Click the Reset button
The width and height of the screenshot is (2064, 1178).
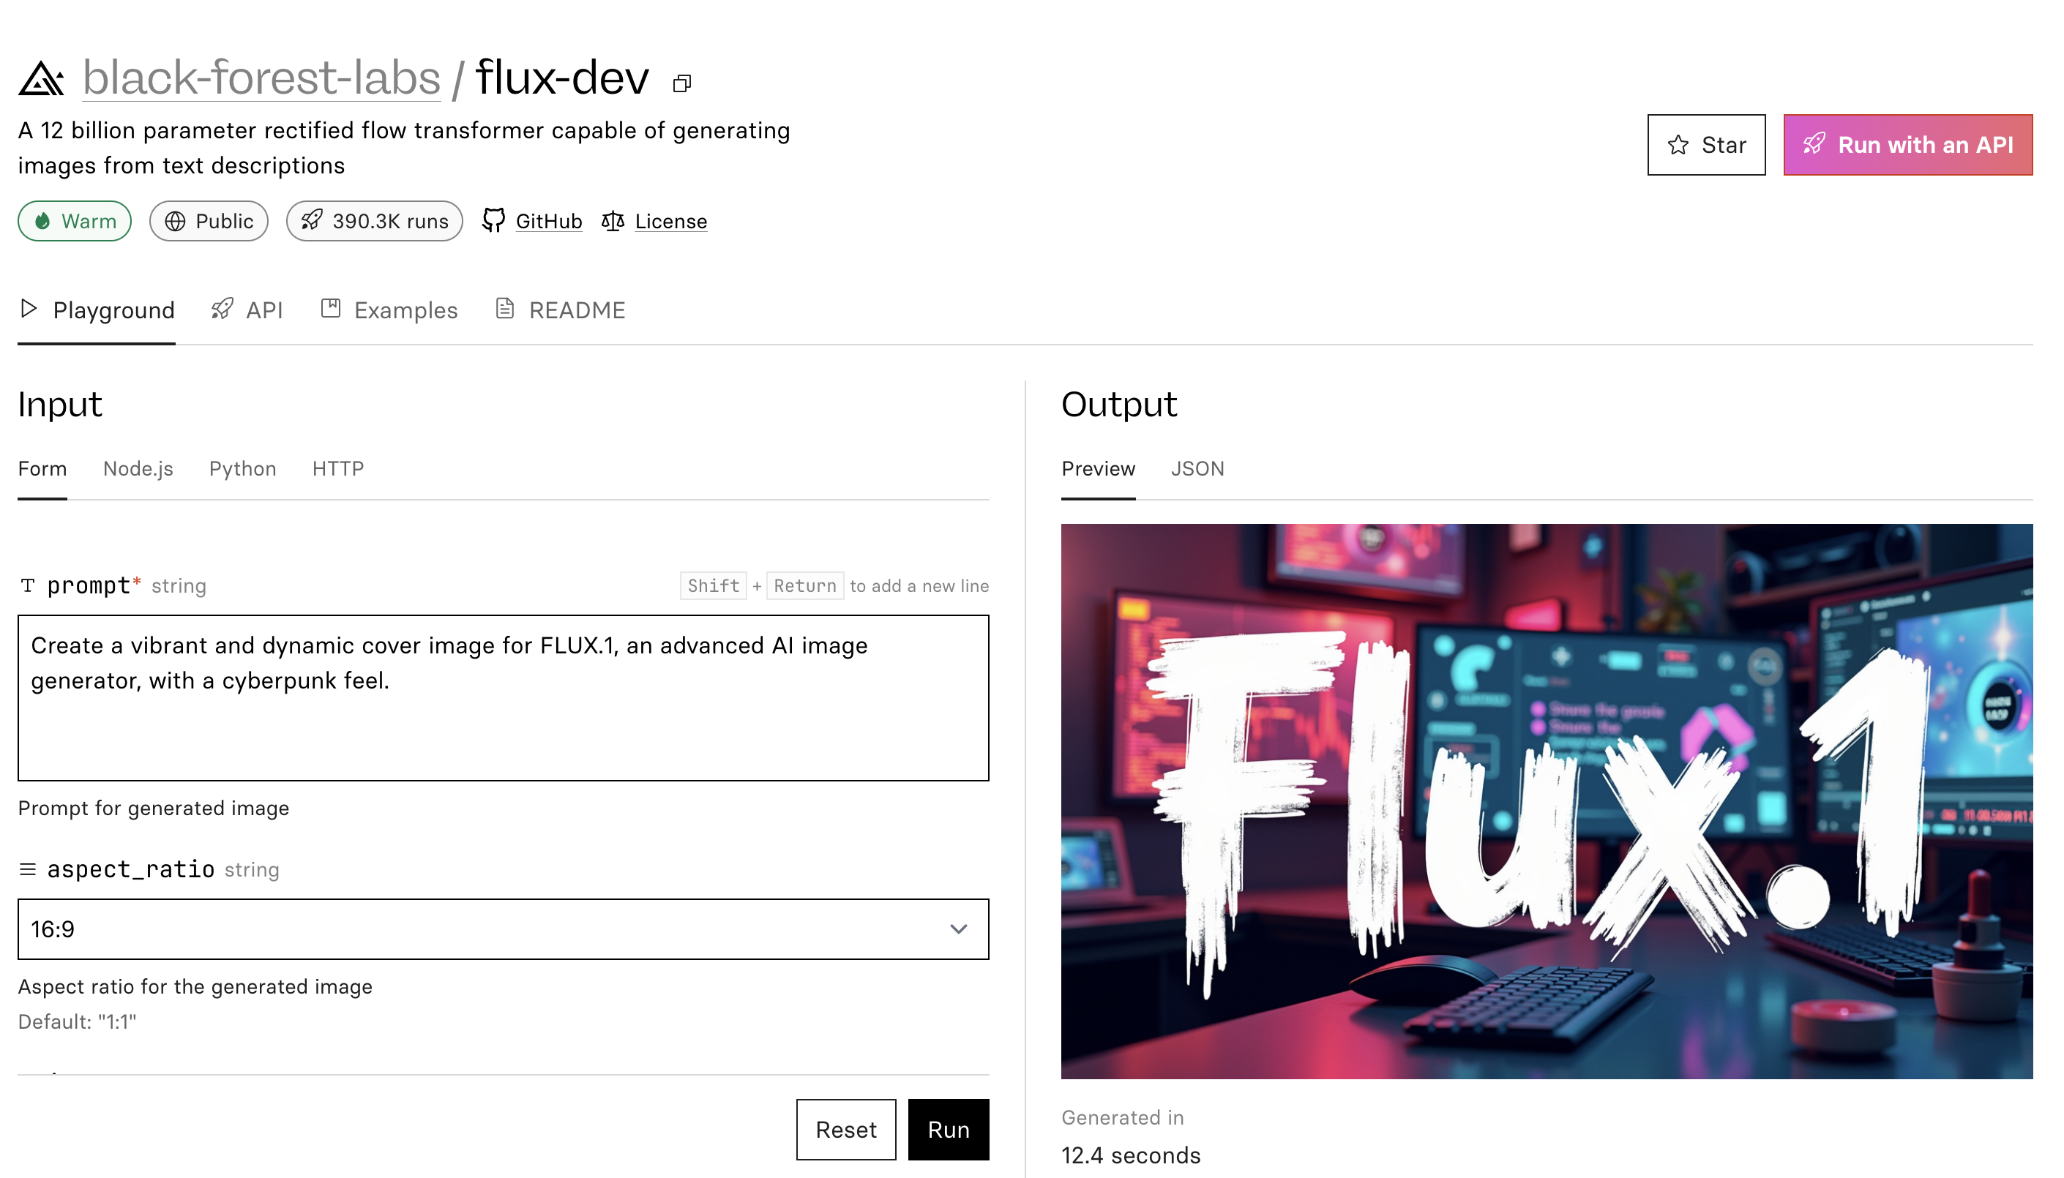(x=845, y=1130)
